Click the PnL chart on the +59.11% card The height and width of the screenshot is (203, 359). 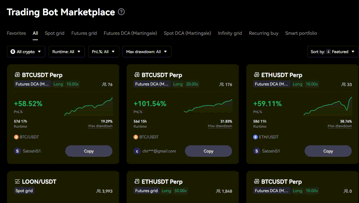328,106
